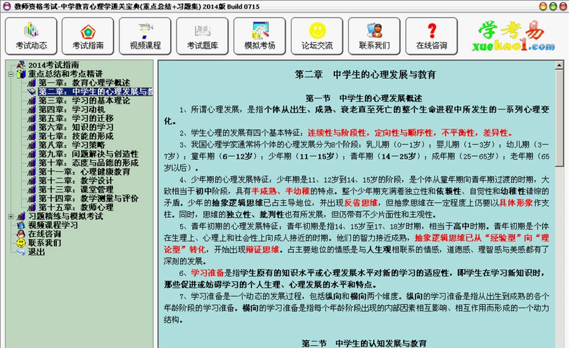
Task: Open chapter 第五章：学习的迁移
Action: point(76,118)
